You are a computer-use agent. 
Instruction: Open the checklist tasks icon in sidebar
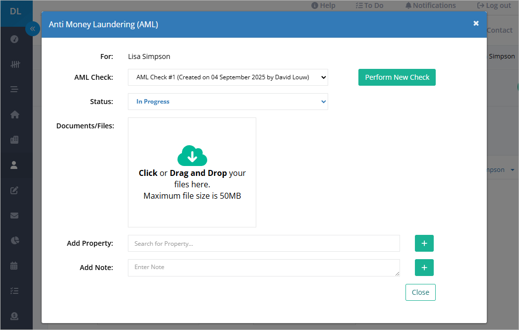(x=14, y=291)
